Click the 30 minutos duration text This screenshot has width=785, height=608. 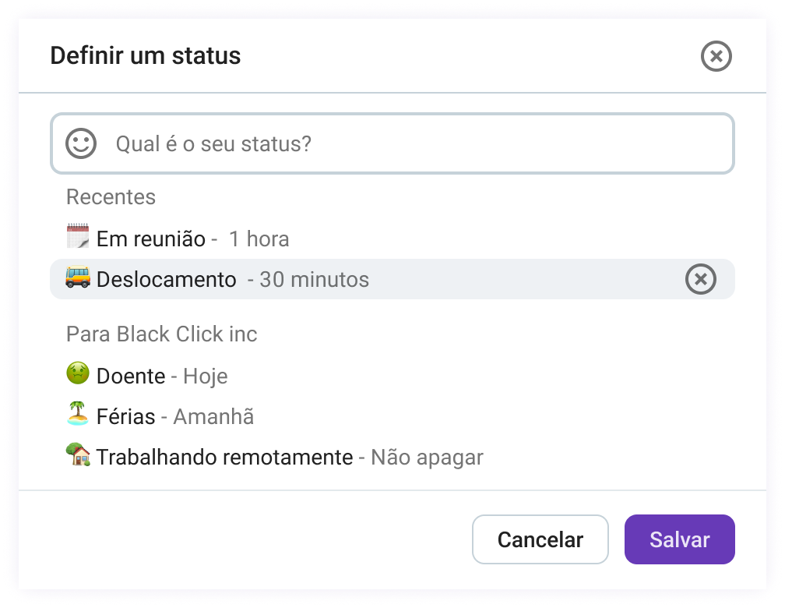pyautogui.click(x=314, y=279)
